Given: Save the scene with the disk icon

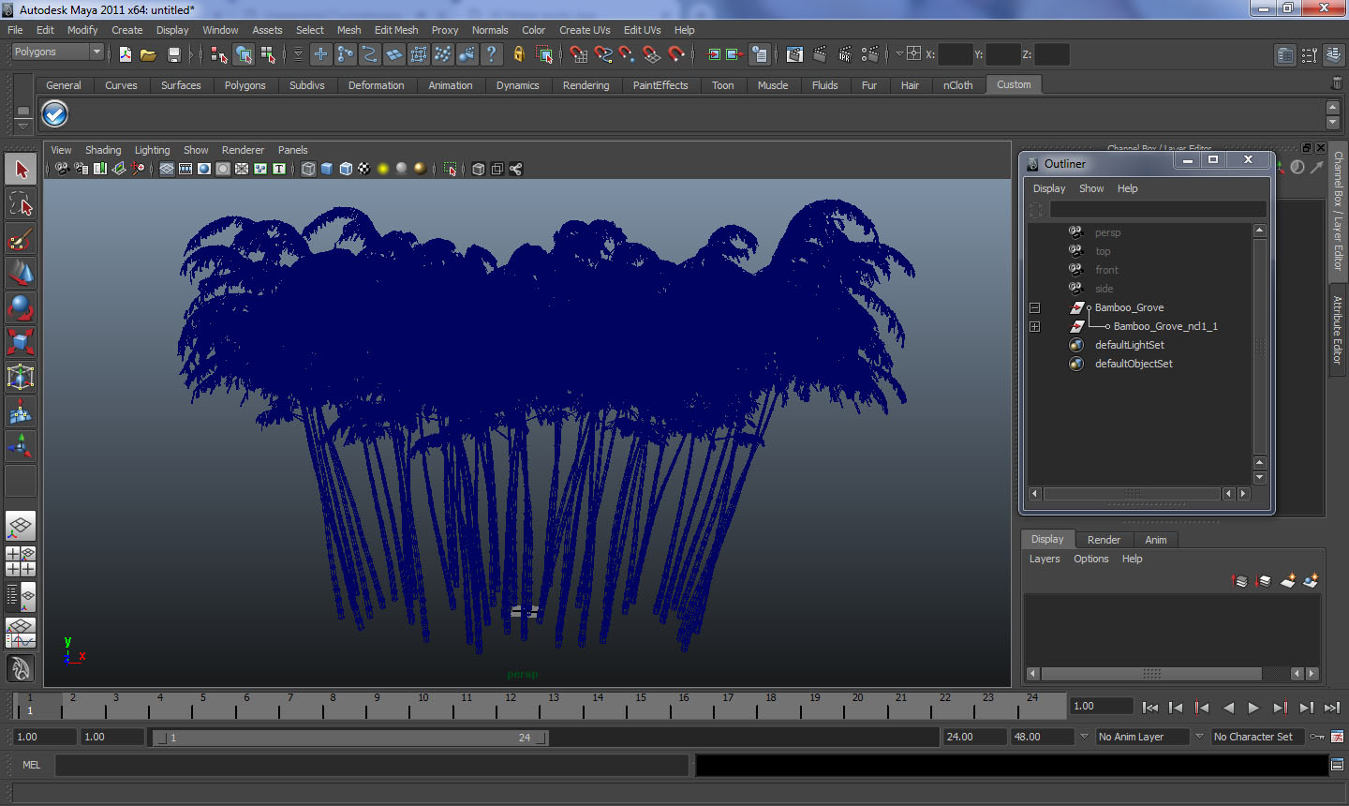Looking at the screenshot, I should (173, 54).
